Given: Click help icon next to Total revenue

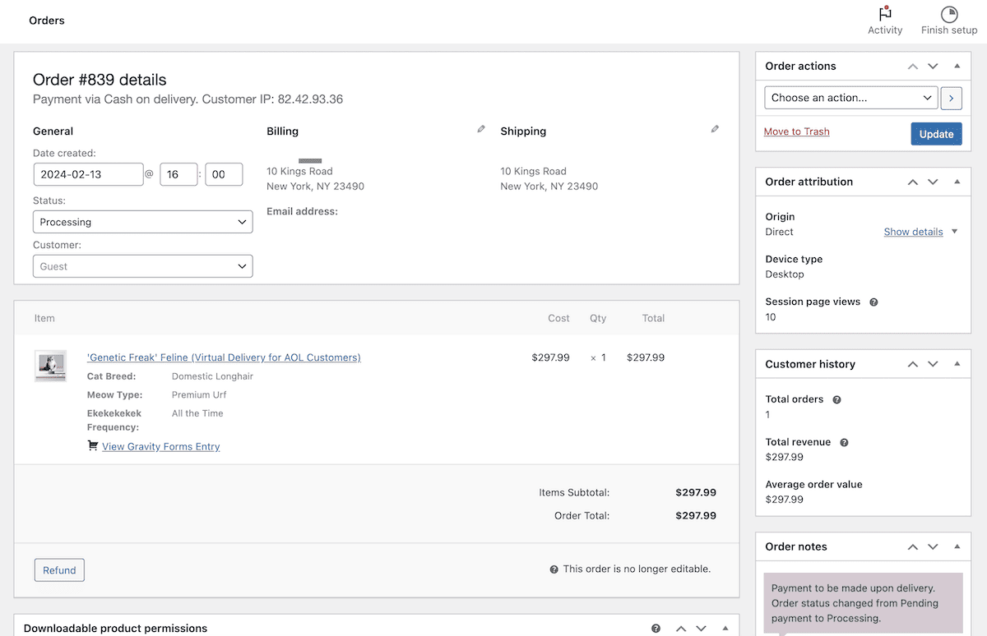Looking at the screenshot, I should 844,443.
